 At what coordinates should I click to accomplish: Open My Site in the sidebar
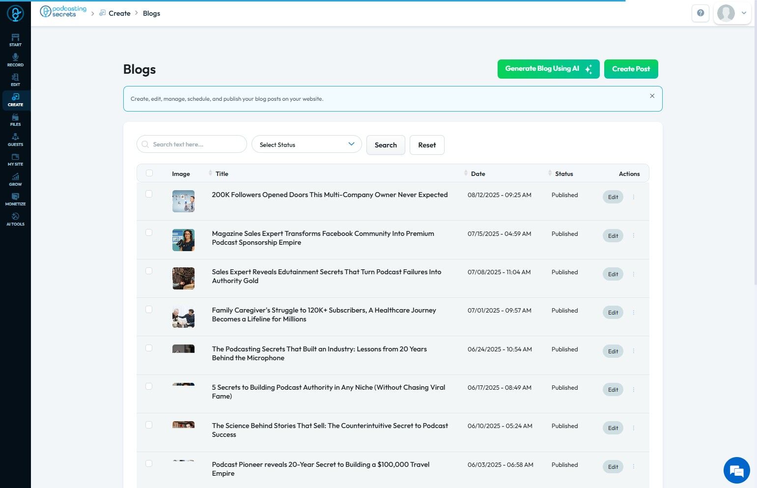(15, 160)
